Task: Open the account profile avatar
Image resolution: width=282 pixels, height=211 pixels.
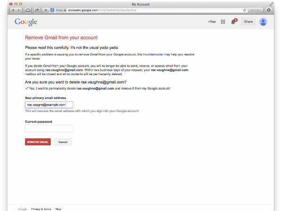Action: pyautogui.click(x=263, y=22)
